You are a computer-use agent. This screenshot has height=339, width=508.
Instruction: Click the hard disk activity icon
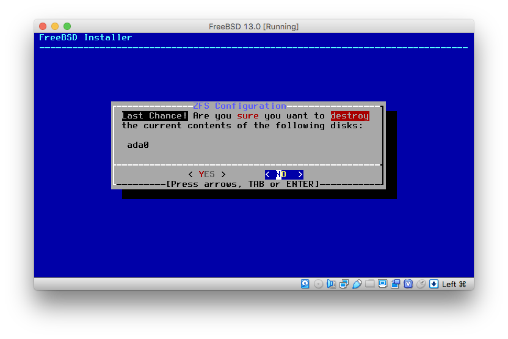(305, 284)
